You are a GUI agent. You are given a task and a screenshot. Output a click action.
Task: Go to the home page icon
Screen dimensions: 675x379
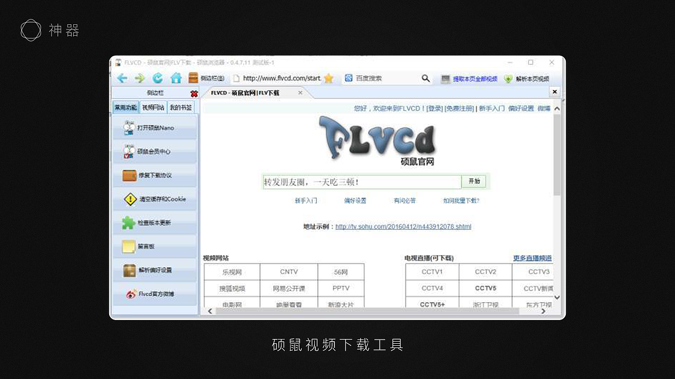pyautogui.click(x=176, y=78)
